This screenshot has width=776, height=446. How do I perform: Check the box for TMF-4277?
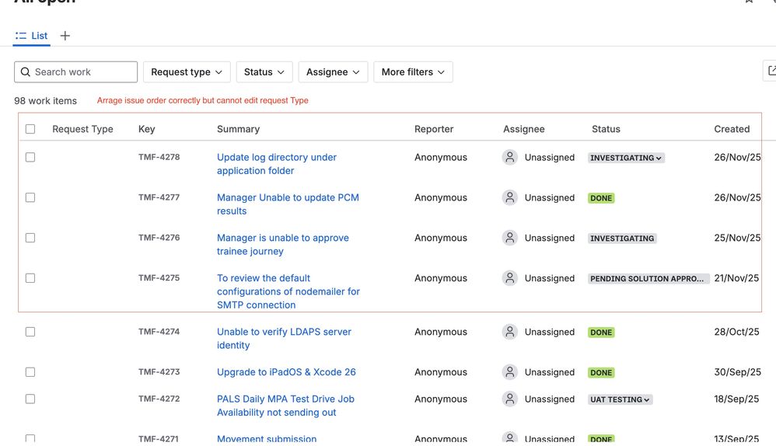(x=30, y=197)
